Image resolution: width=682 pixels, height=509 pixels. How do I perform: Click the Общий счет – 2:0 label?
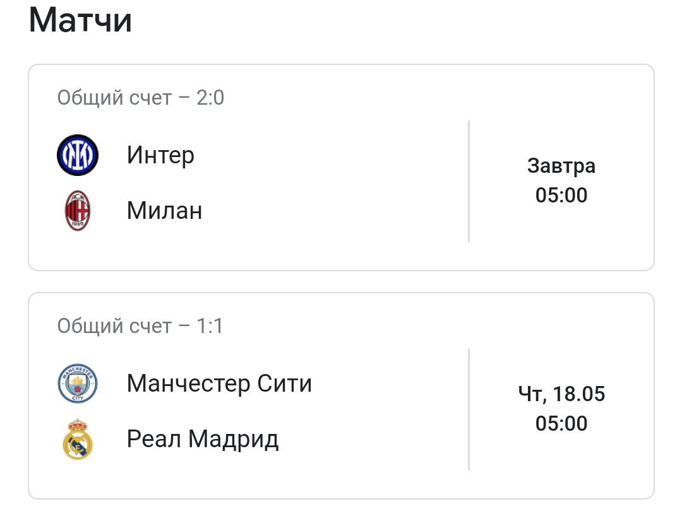coord(140,98)
